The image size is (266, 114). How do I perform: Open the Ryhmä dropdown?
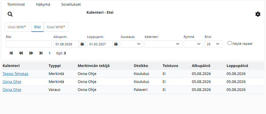tap(193, 44)
